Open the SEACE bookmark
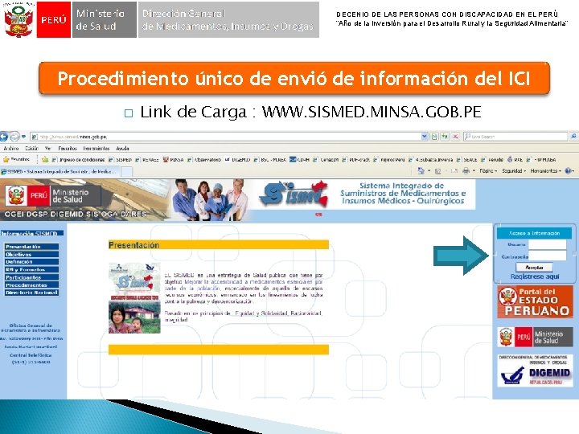579x434 pixels. [466, 160]
